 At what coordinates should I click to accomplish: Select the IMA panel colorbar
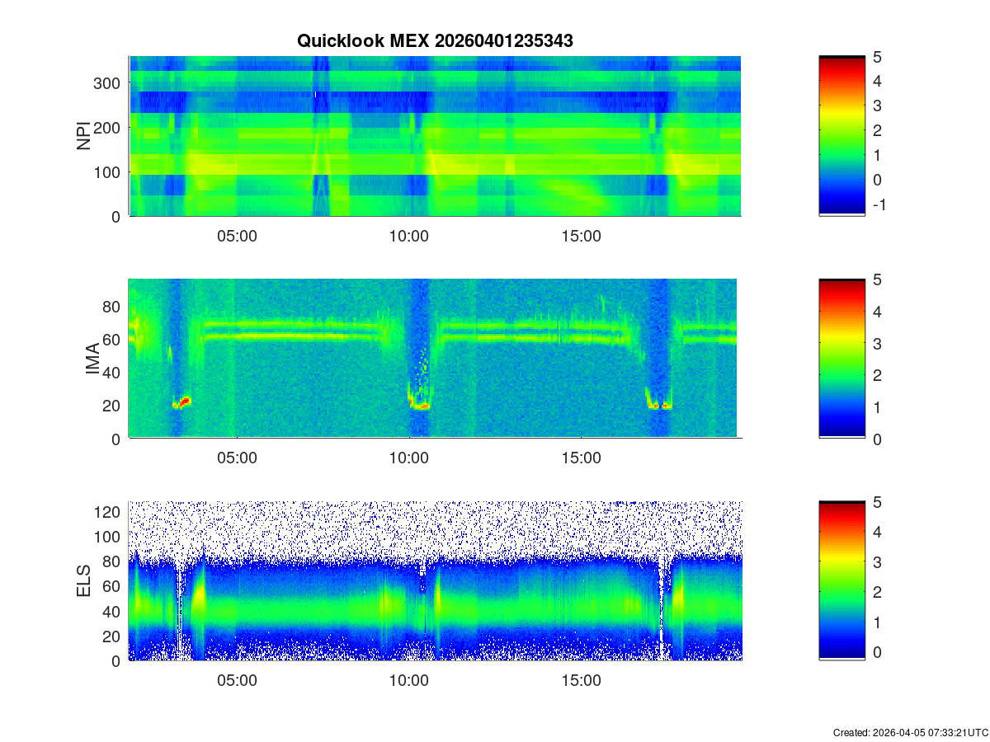(x=841, y=359)
